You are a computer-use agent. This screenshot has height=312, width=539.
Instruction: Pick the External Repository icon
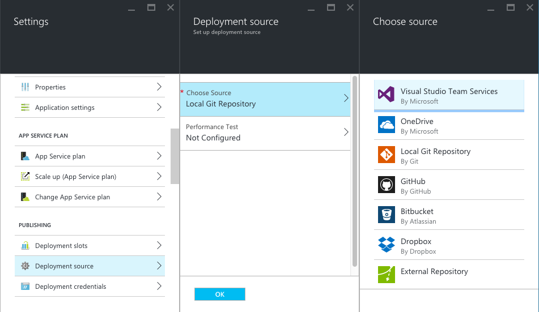click(387, 274)
